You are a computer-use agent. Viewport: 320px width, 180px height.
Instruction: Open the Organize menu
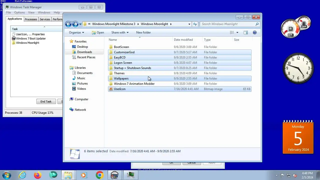pos(76,32)
